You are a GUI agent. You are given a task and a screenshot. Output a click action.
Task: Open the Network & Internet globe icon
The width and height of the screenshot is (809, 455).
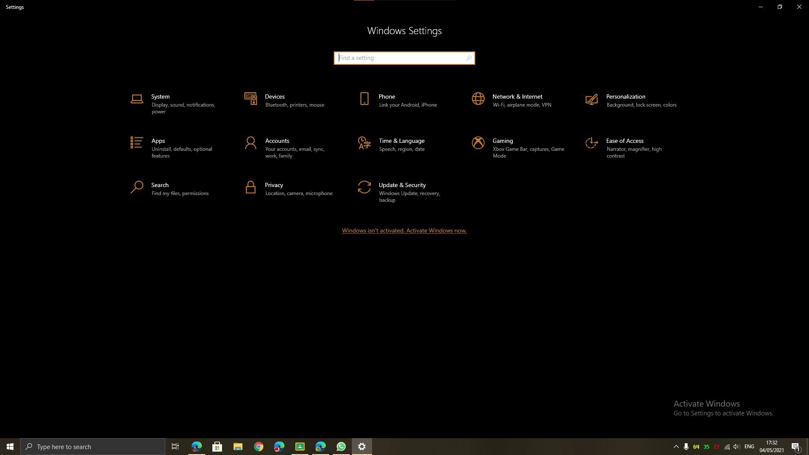[x=478, y=99]
